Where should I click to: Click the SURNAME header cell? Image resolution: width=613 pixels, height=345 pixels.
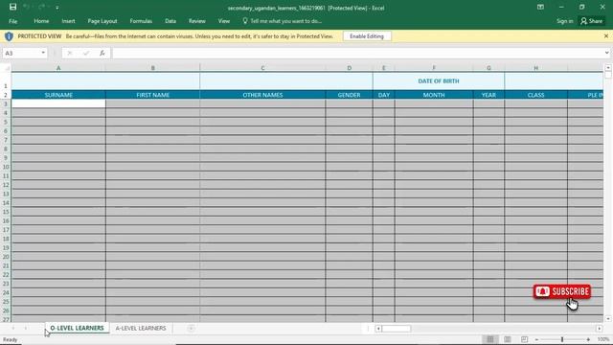click(58, 95)
